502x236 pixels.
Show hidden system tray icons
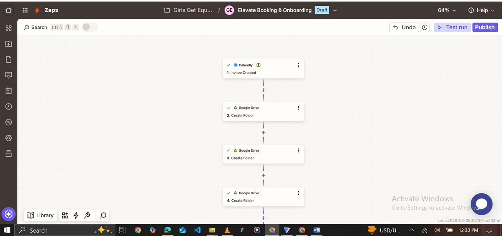412,230
